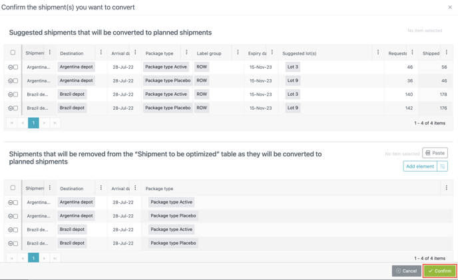Go to page 1 in the top table pager
The image size is (458, 280).
pos(33,123)
